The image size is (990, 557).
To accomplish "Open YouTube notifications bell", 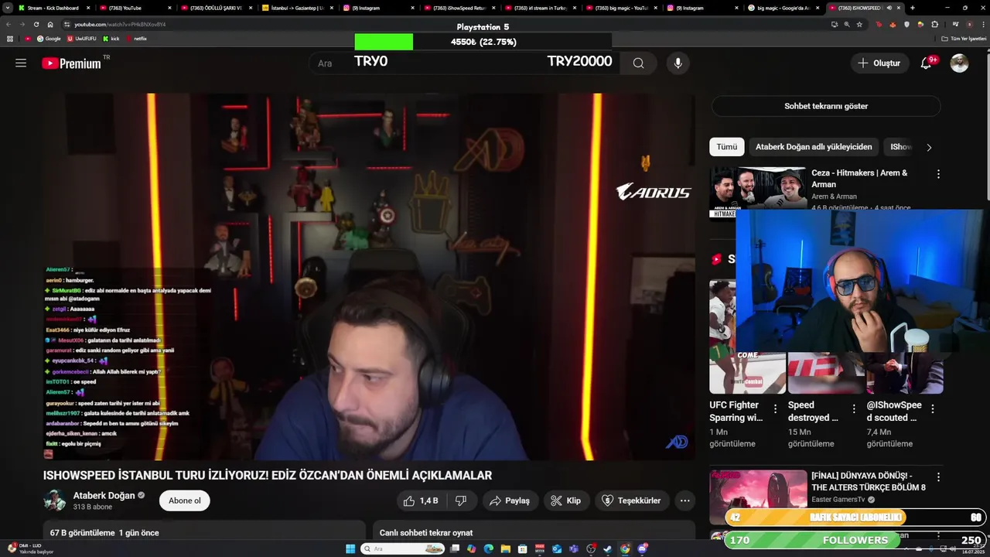I will (x=926, y=63).
